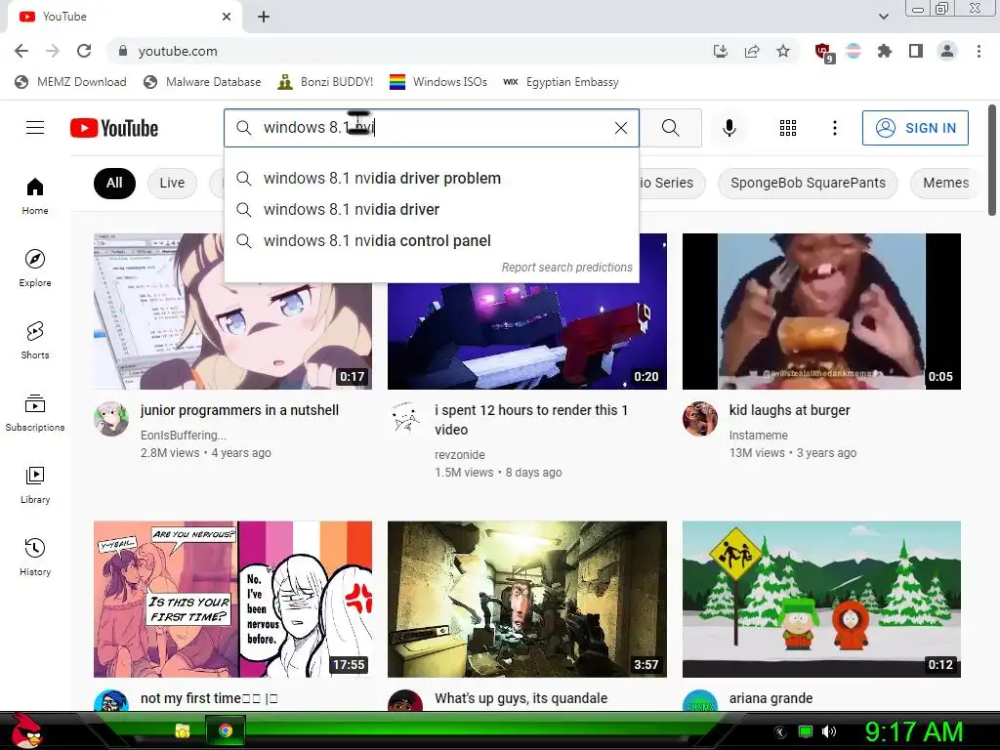Go to Home in the sidebar
Viewport: 1000px width, 750px height.
tap(35, 195)
